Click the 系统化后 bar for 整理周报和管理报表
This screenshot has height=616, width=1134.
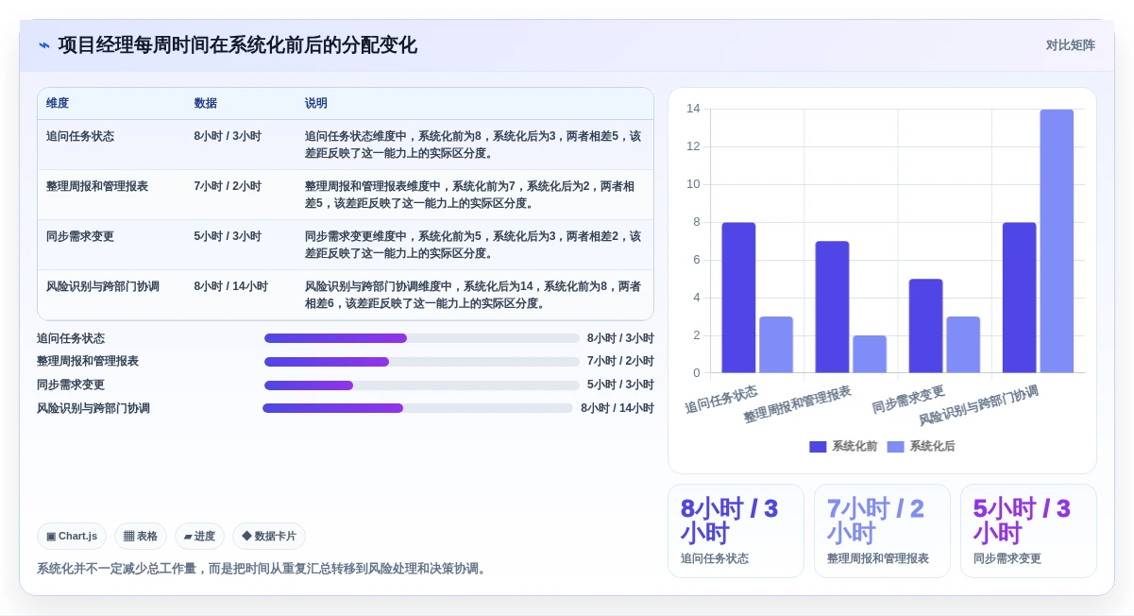pyautogui.click(x=870, y=354)
